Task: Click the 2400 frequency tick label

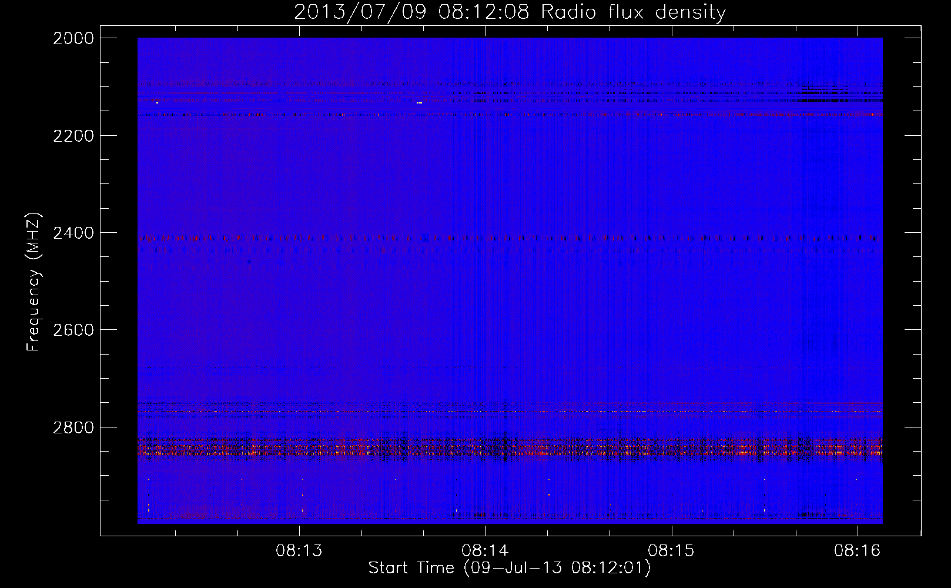Action: click(x=73, y=233)
